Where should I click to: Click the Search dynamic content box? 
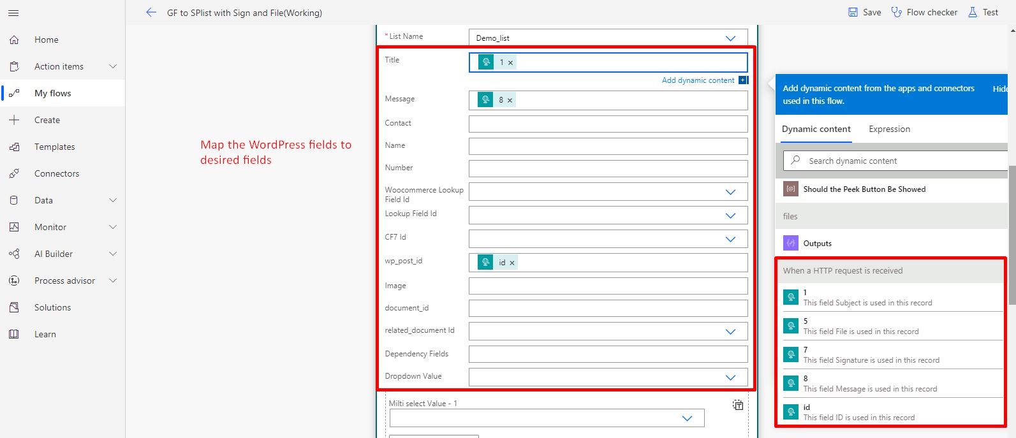[895, 161]
